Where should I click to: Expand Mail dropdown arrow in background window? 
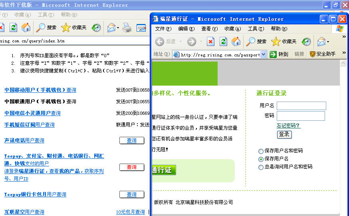[x=118, y=28]
